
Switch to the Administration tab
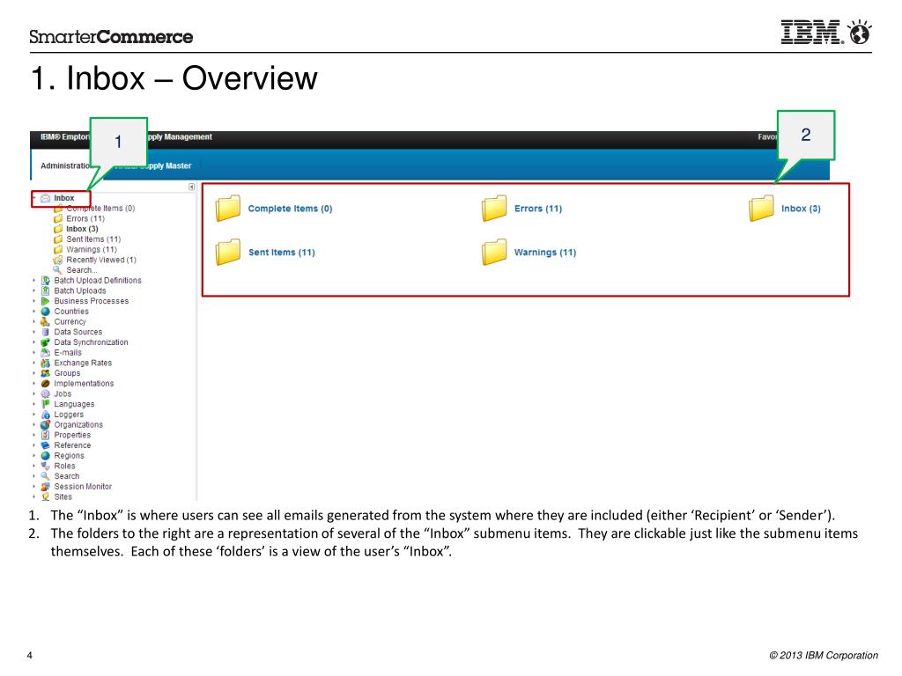pyautogui.click(x=65, y=165)
